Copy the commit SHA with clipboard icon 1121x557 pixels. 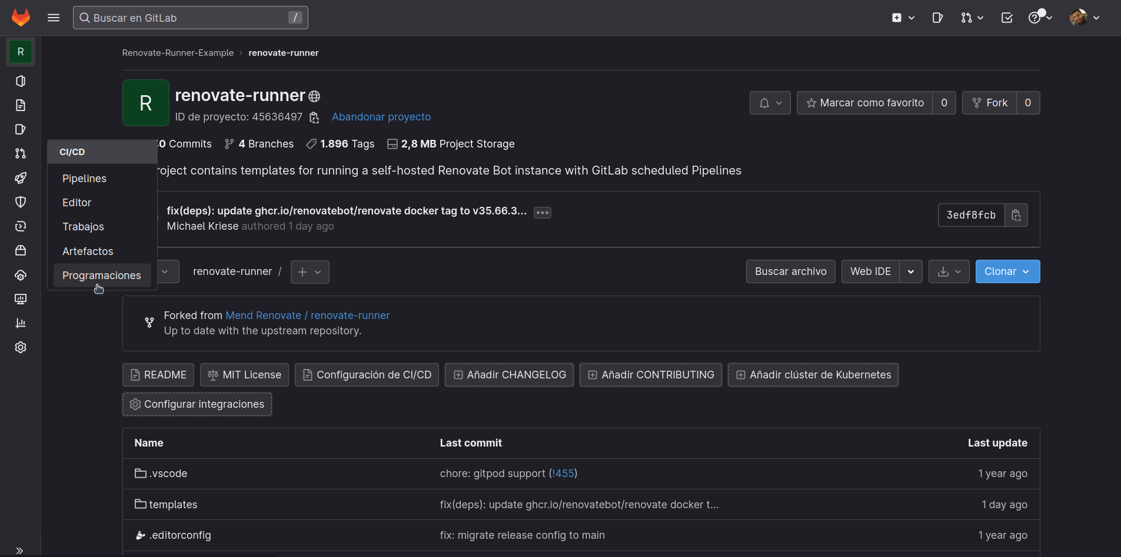(1016, 215)
